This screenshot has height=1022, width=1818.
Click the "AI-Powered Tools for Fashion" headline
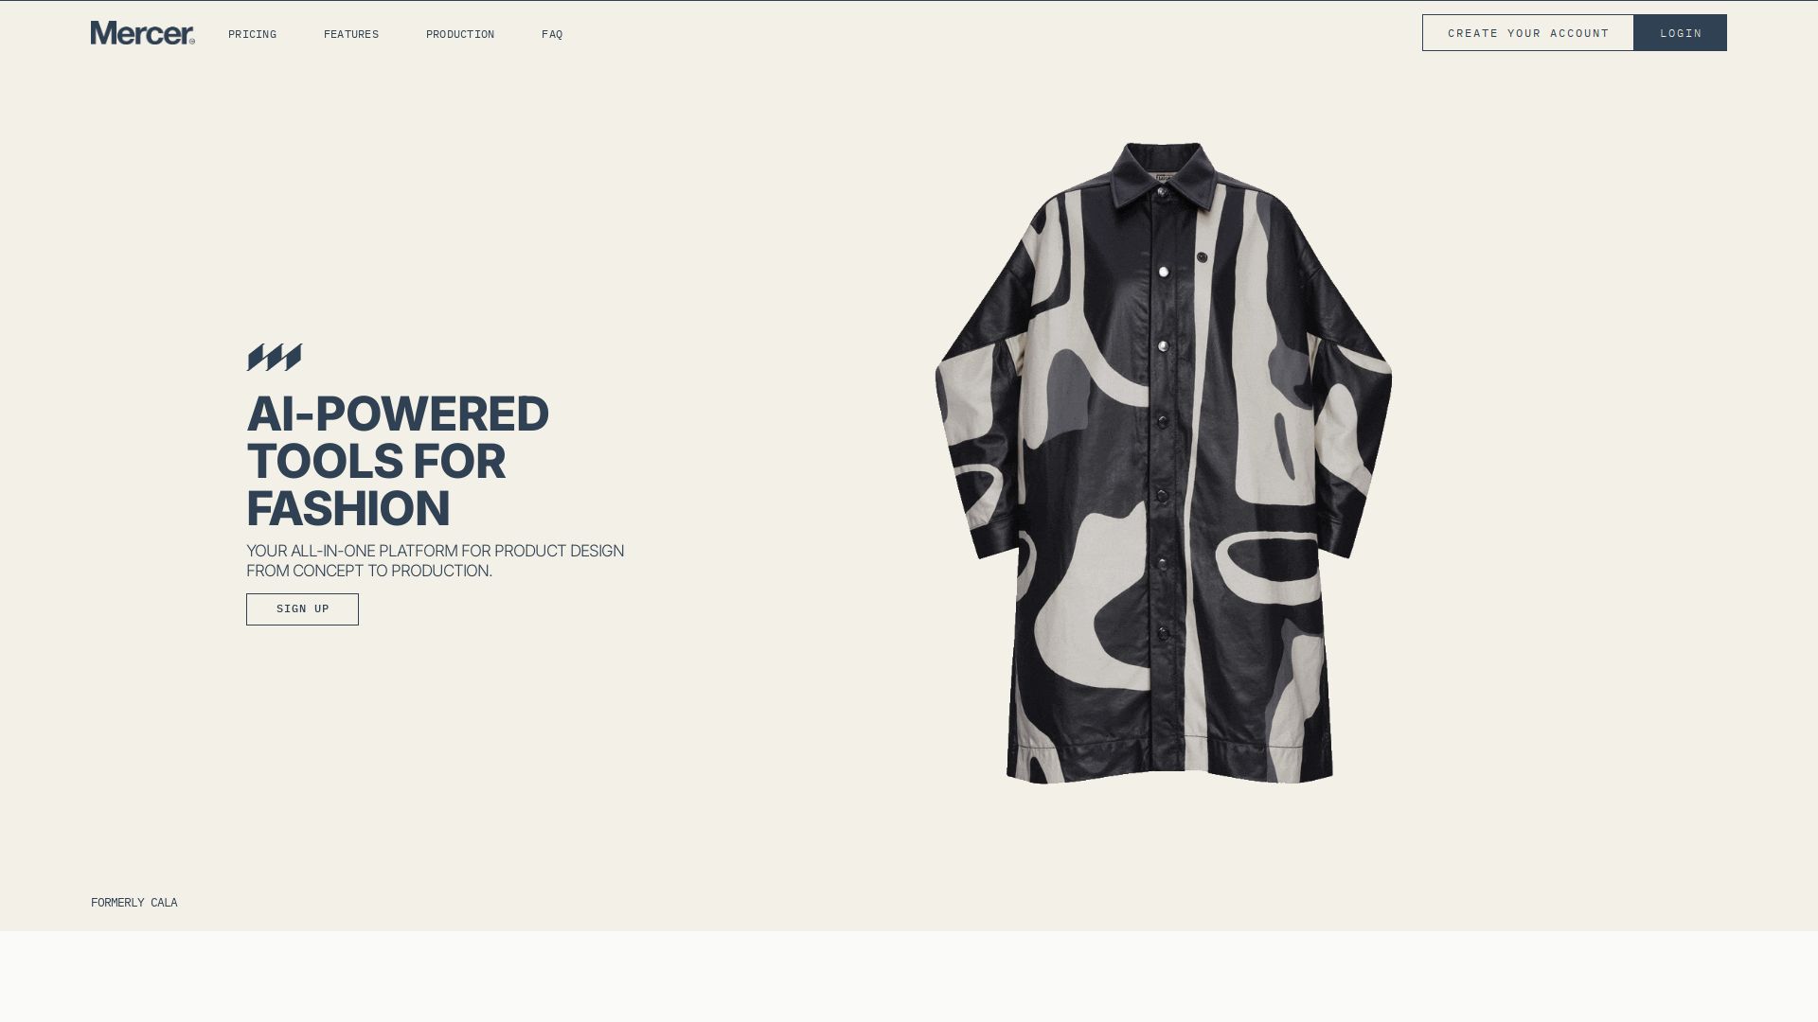pyautogui.click(x=398, y=461)
